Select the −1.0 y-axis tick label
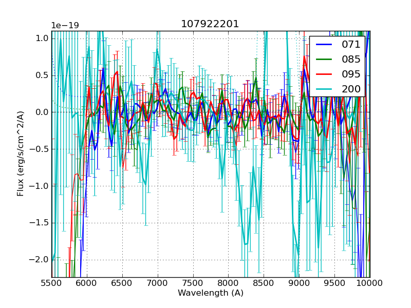 40,186
